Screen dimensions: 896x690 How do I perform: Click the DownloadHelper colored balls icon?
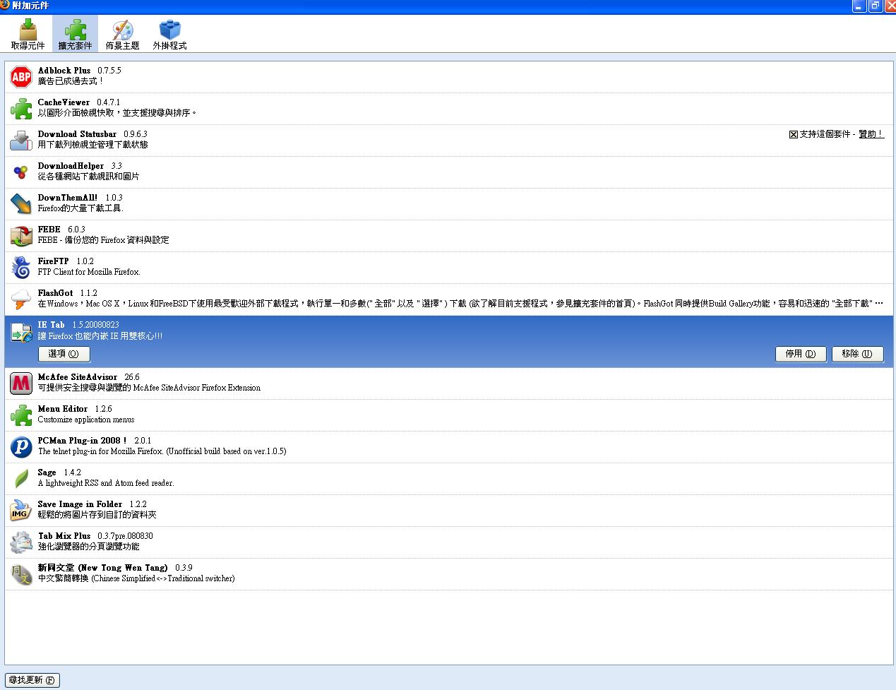[x=21, y=172]
